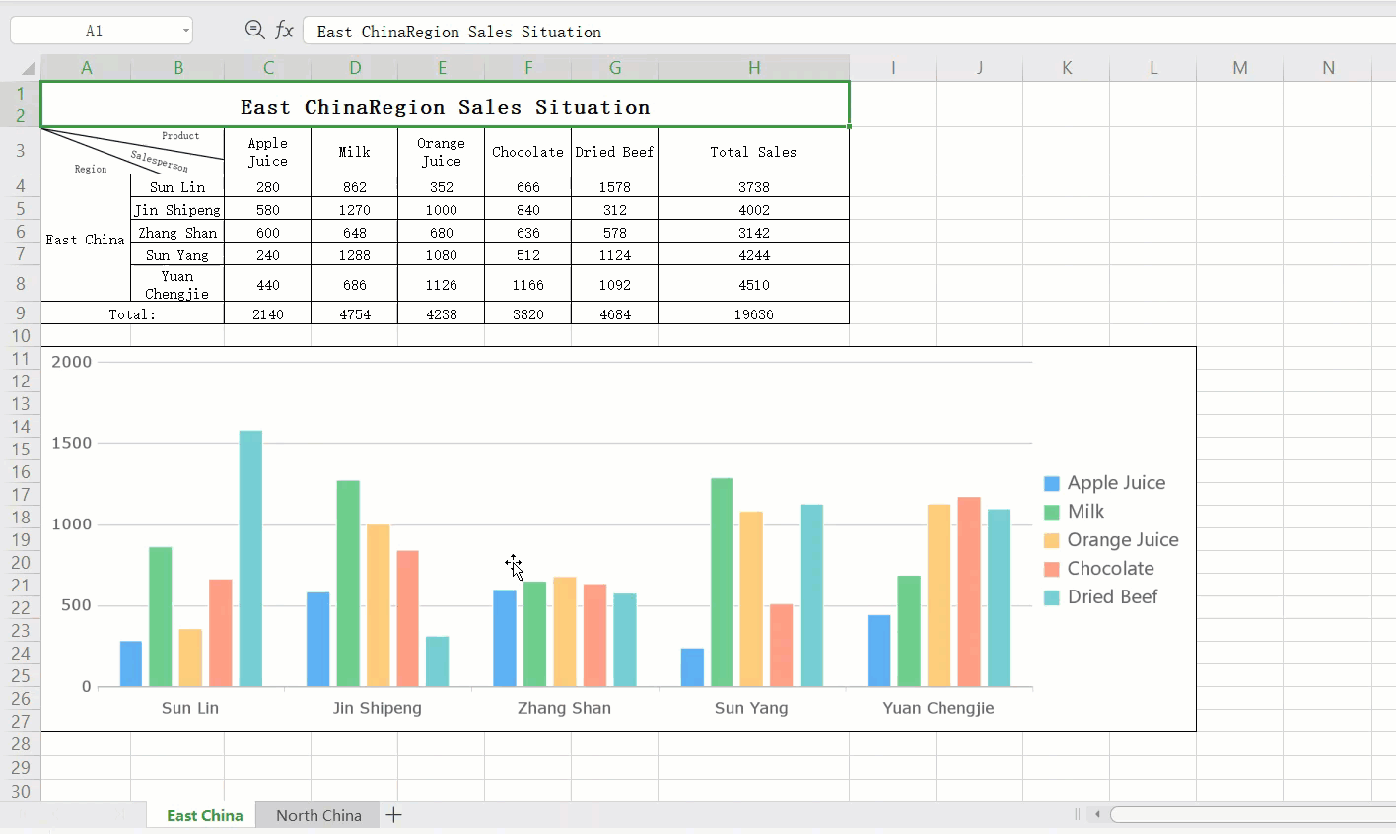Select row header 30
The height and width of the screenshot is (834, 1396).
(21, 791)
